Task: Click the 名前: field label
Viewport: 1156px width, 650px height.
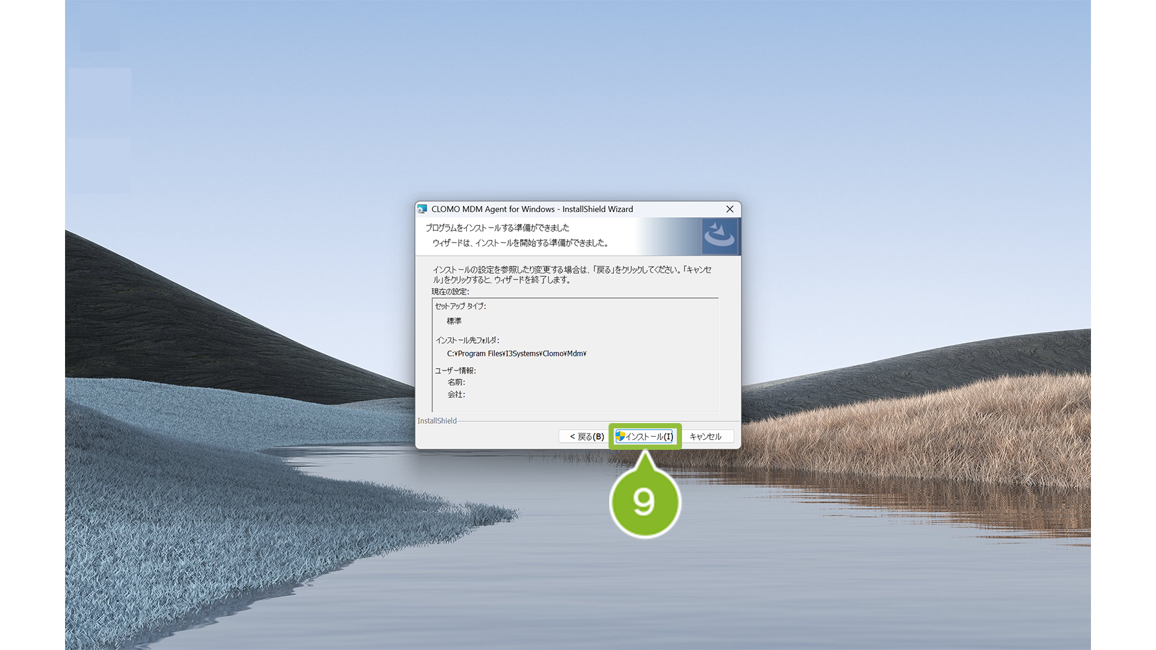Action: (x=456, y=382)
